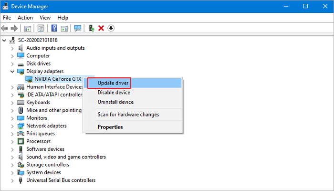Expand the Keyboards node arrow

(x=12, y=103)
